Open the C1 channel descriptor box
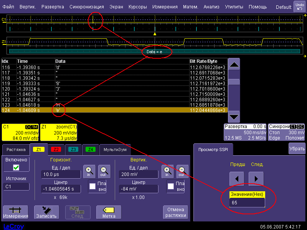Viewport: 307px width, 230px height. coord(20,132)
